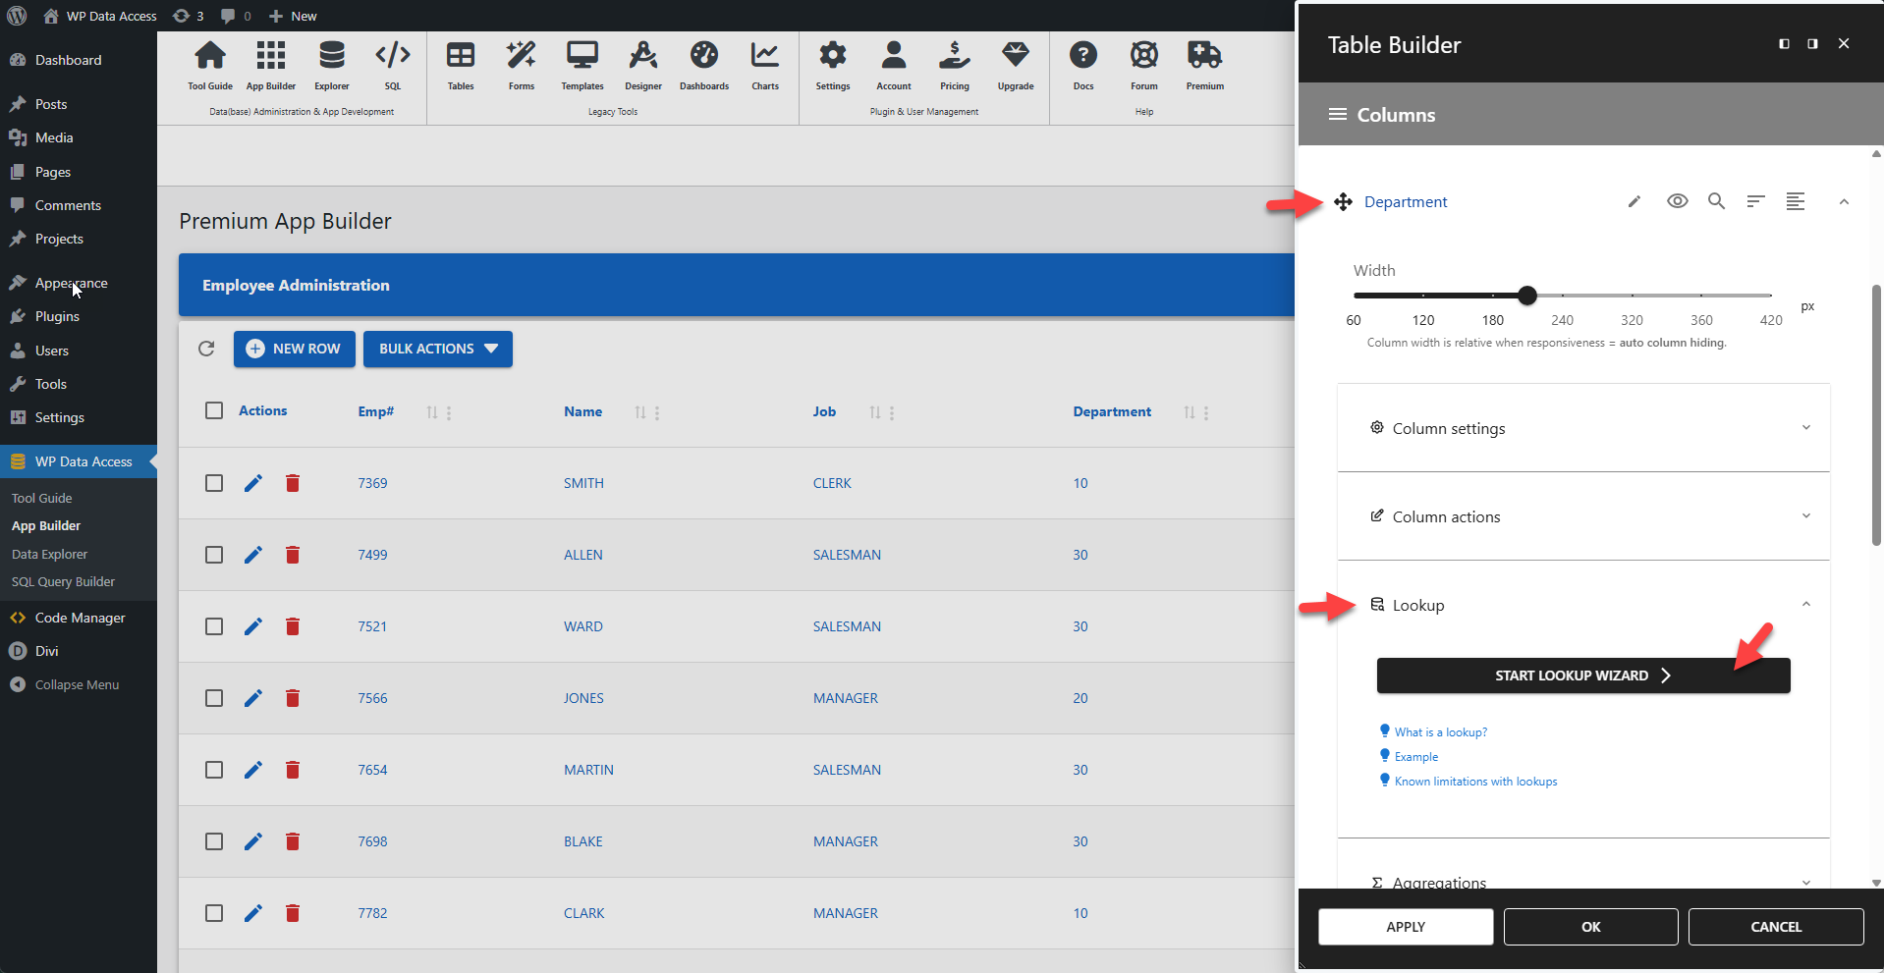
Task: Toggle visibility of the Department column
Action: pyautogui.click(x=1677, y=201)
